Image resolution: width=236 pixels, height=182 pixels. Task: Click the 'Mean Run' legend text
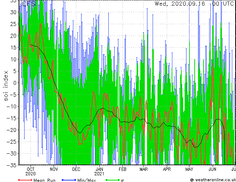pyautogui.click(x=44, y=180)
